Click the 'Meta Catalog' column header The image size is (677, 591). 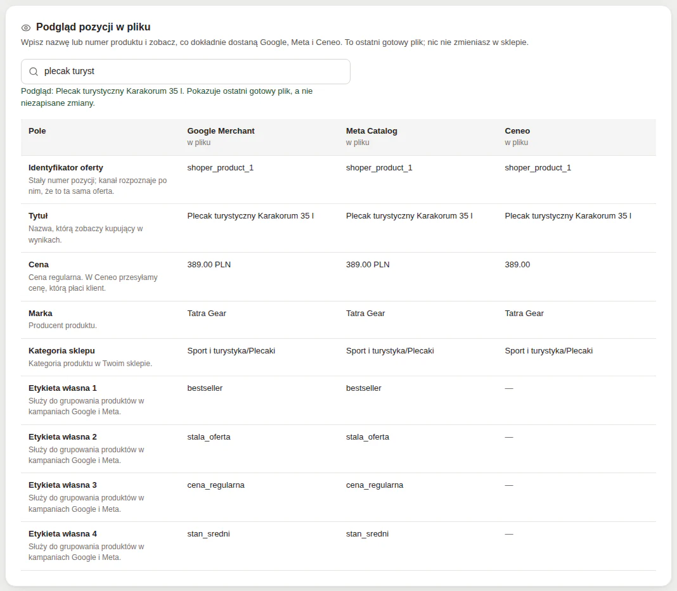[x=371, y=130]
